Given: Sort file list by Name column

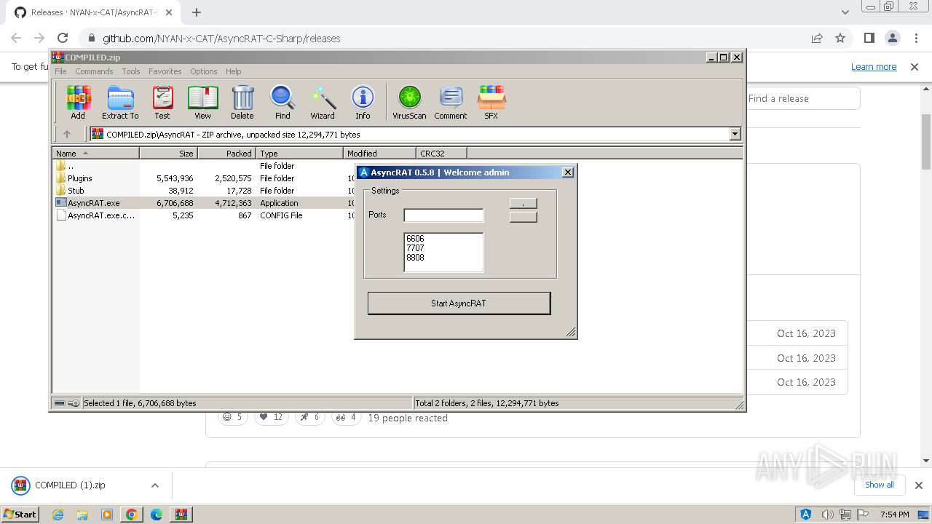Looking at the screenshot, I should click(x=95, y=153).
